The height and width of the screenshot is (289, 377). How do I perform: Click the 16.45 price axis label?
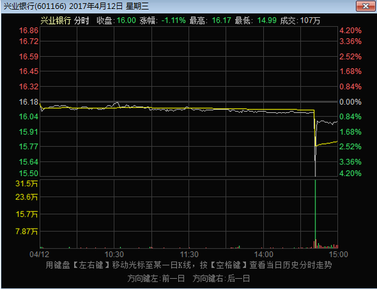(x=29, y=71)
